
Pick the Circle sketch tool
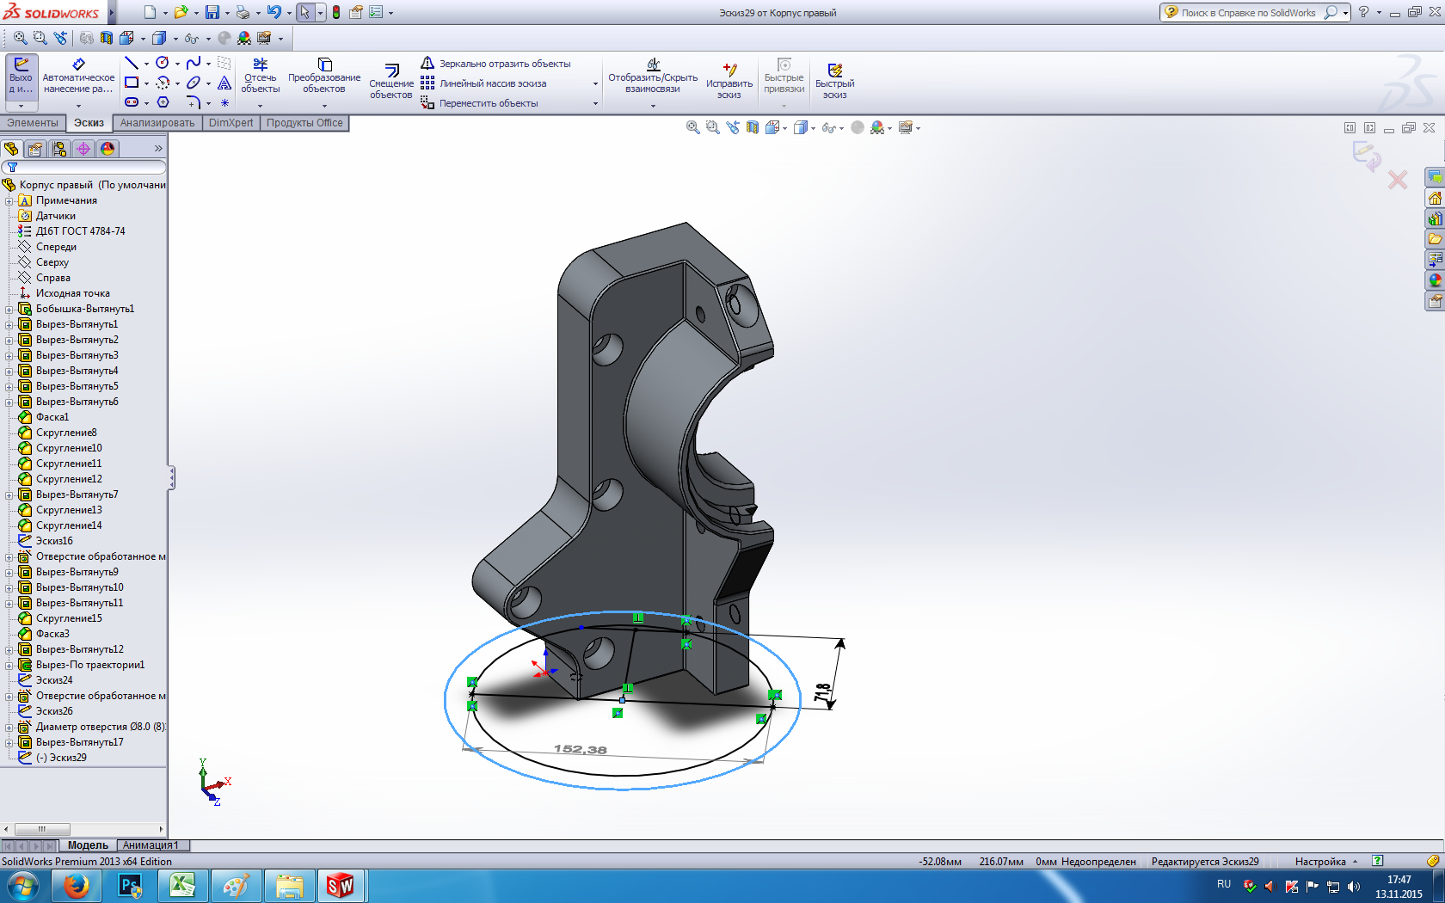coord(162,64)
